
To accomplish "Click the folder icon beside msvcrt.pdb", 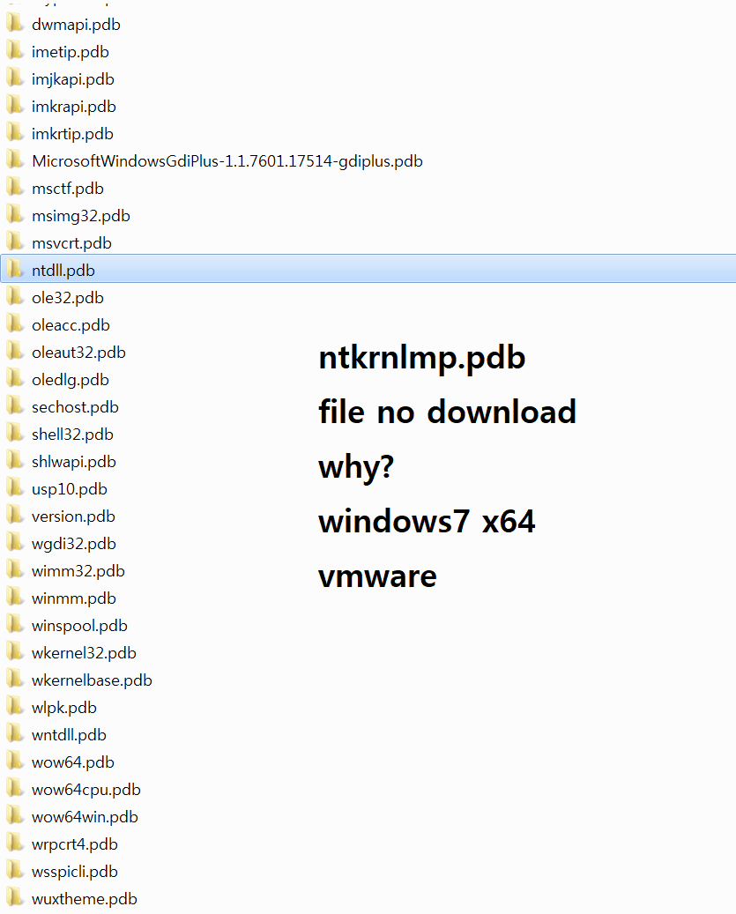I will tap(15, 242).
